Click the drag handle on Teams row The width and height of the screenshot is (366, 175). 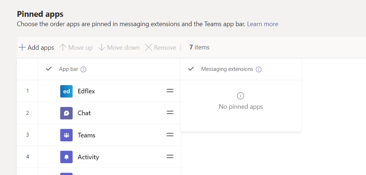[170, 135]
